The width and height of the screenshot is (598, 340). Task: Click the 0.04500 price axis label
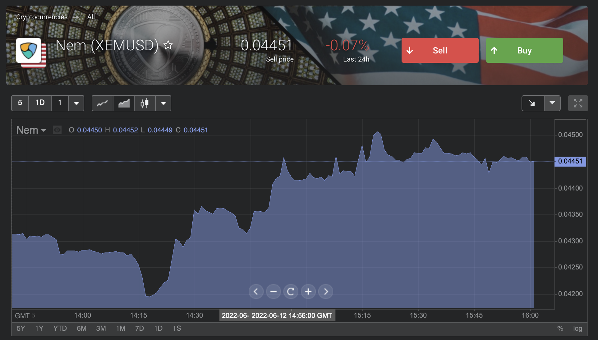(x=570, y=135)
